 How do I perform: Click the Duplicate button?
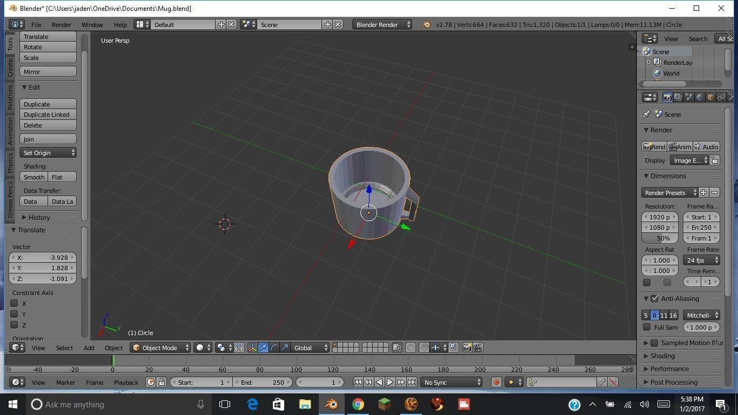click(48, 104)
